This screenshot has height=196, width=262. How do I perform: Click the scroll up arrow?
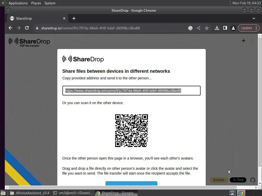(x=260, y=35)
